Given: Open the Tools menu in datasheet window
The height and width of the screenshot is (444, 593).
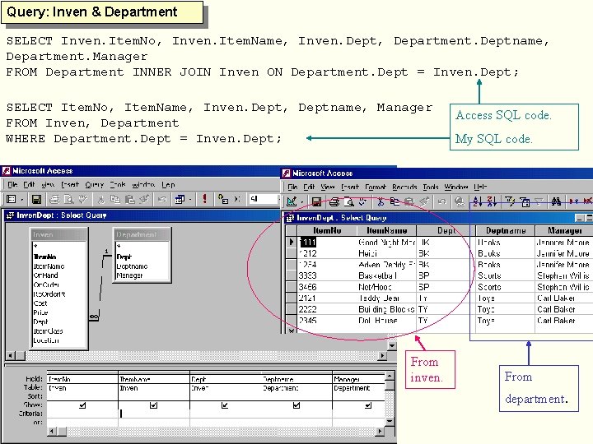Looking at the screenshot, I should tap(431, 187).
